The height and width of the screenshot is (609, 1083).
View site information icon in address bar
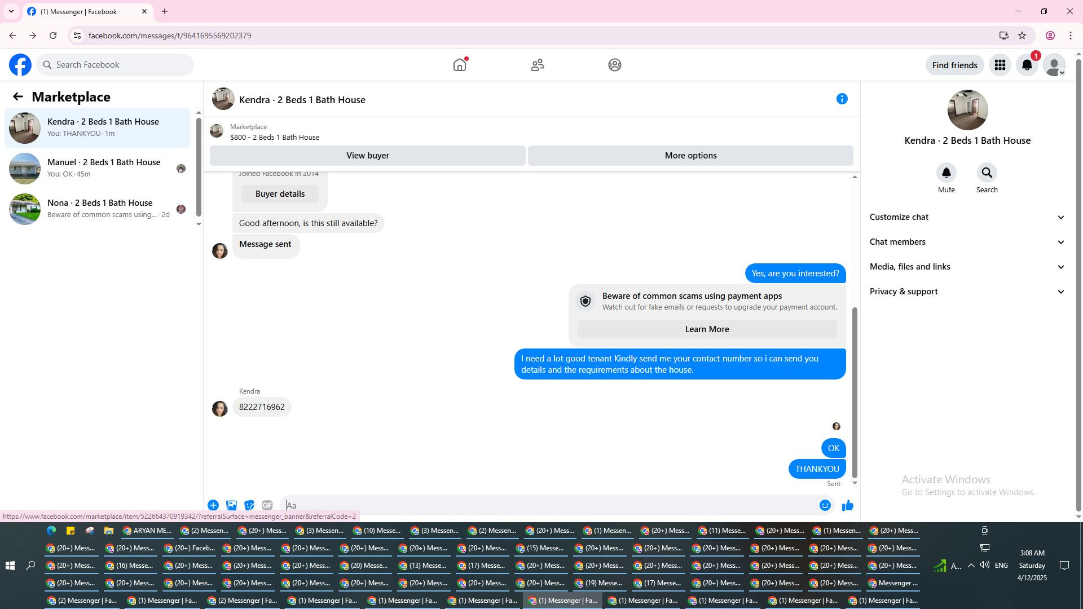[x=77, y=36]
